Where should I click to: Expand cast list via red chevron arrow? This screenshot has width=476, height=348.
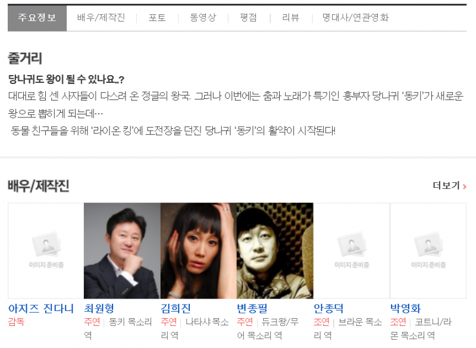465,187
